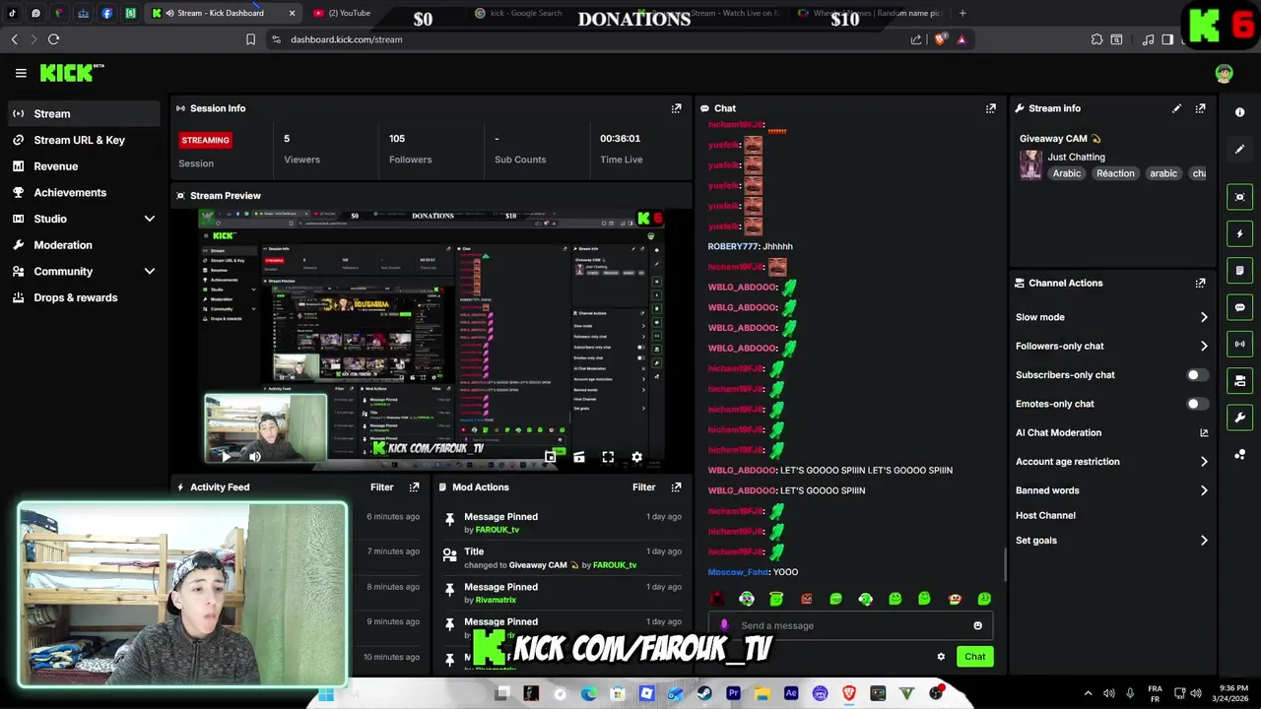Toggle the document widget in right sidebar
Image resolution: width=1261 pixels, height=709 pixels.
pos(1239,270)
